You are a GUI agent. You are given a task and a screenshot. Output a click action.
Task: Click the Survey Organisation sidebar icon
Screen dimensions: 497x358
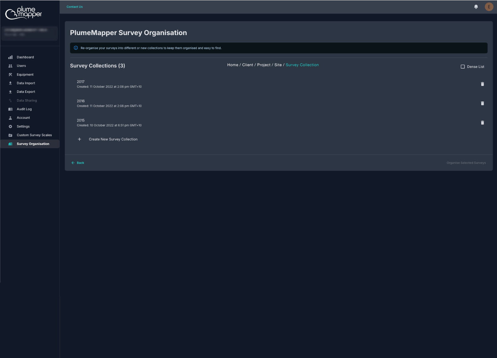tap(10, 144)
